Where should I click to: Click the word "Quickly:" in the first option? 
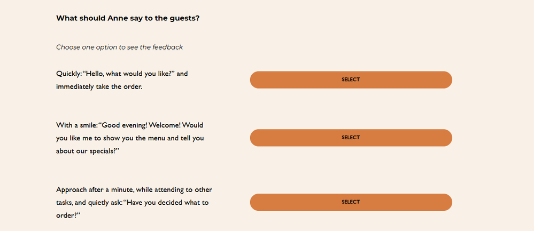[x=68, y=74]
